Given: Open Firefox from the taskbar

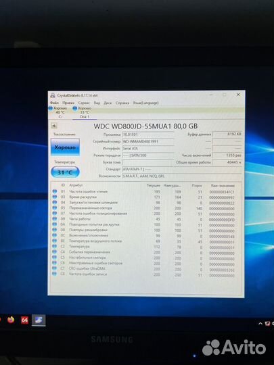Looking at the screenshot, I should [11, 320].
